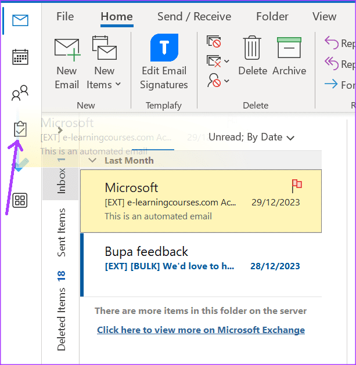This screenshot has width=356, height=365.
Task: Click the Junk person-block icon
Action: click(x=214, y=81)
